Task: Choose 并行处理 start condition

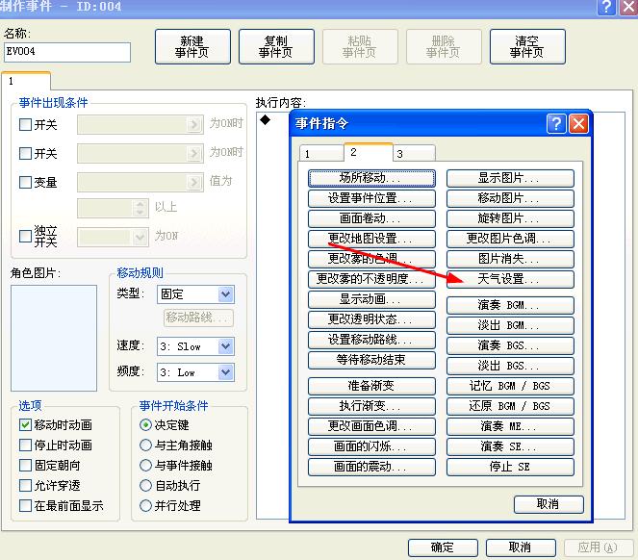Action: (145, 506)
